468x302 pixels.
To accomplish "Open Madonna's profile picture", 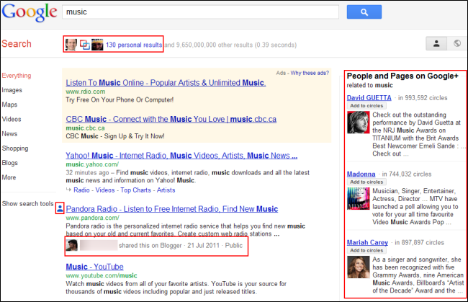I will pos(358,198).
